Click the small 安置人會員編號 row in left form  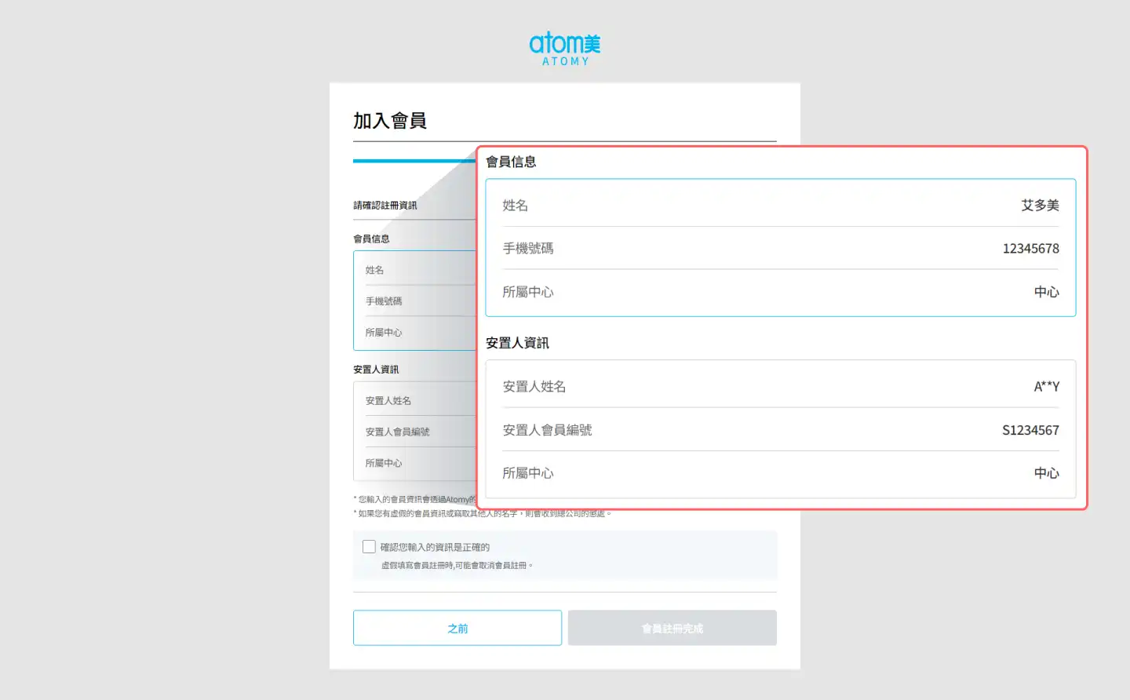click(x=397, y=432)
